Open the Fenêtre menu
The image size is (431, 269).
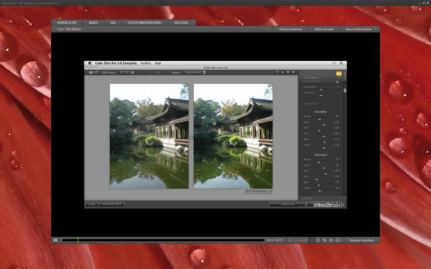pyautogui.click(x=145, y=63)
